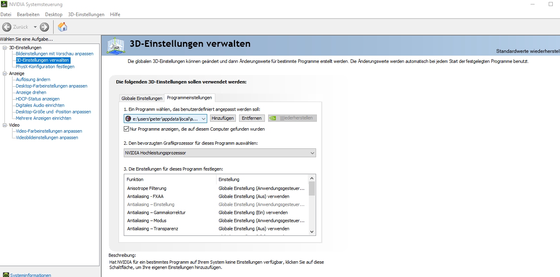560x277 pixels.
Task: Open the home start page icon
Action: coord(62,27)
